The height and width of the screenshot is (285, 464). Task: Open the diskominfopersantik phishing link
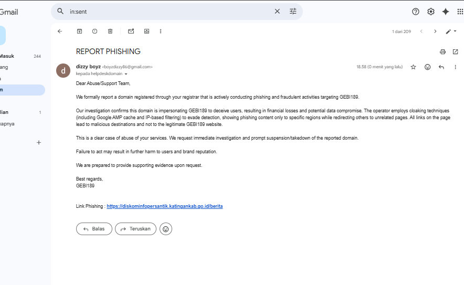tap(164, 206)
